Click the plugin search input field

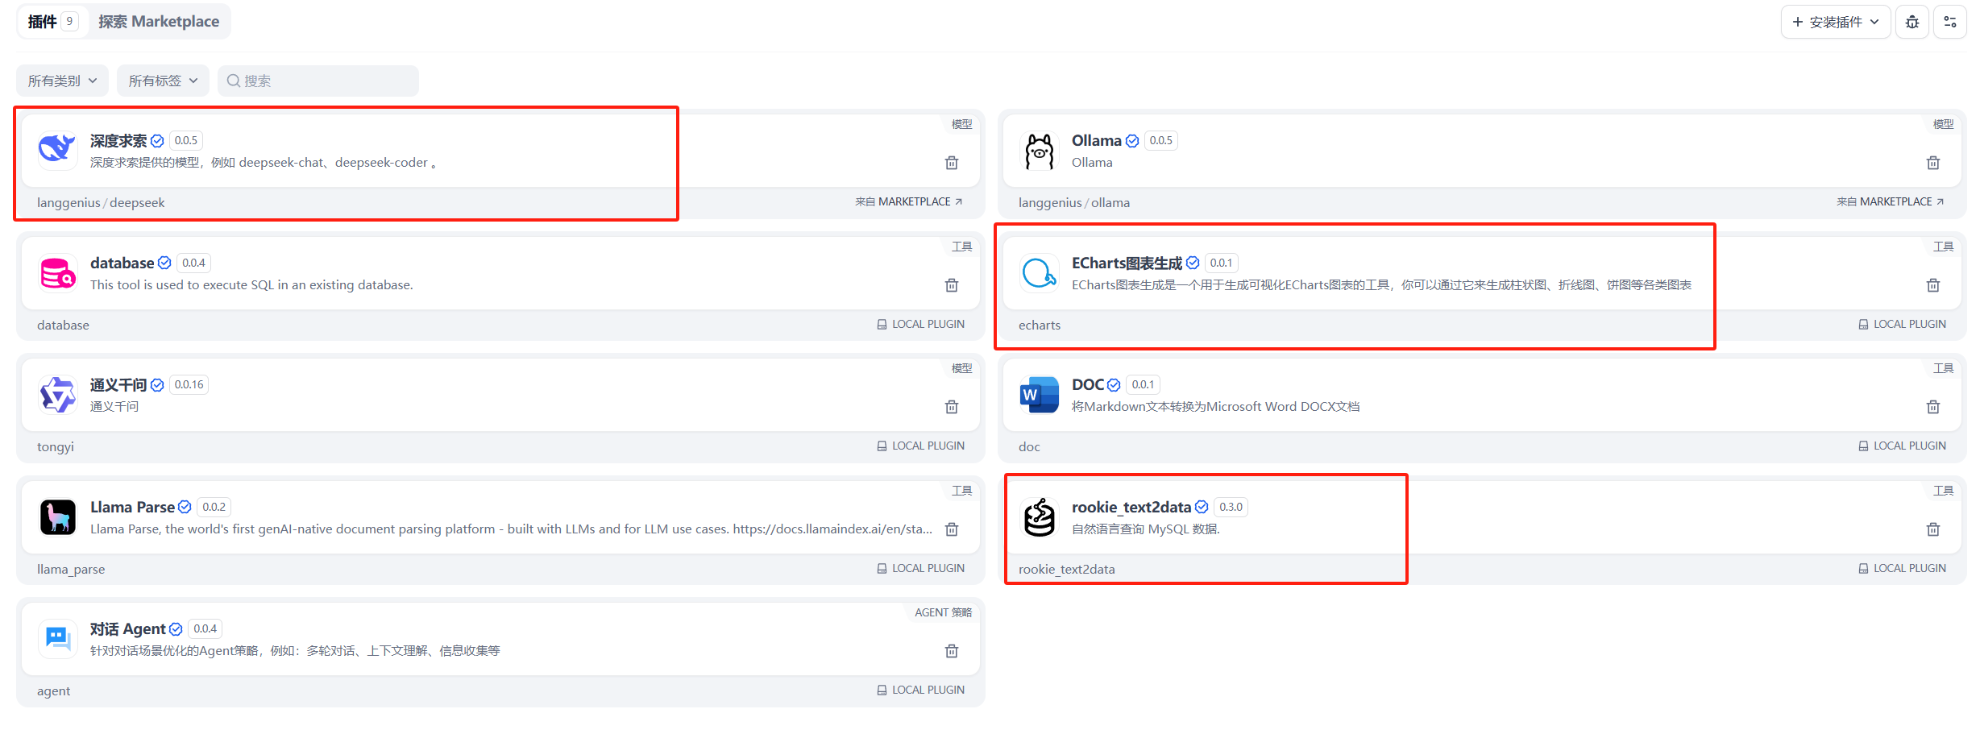tap(318, 81)
